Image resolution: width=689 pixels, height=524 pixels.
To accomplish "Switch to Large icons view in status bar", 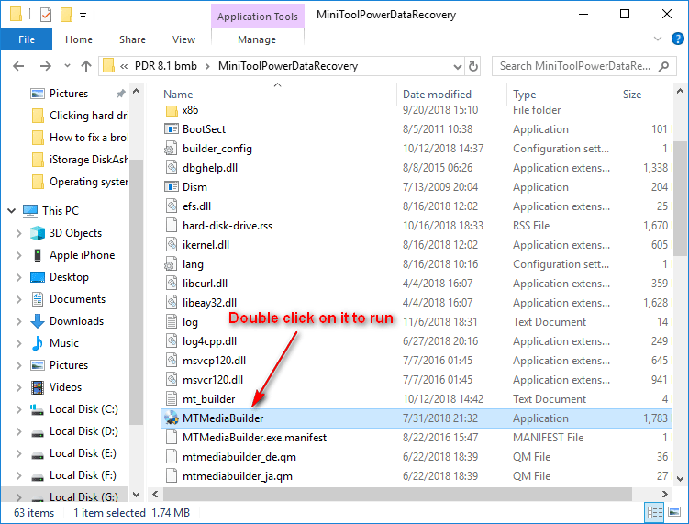I will (674, 512).
